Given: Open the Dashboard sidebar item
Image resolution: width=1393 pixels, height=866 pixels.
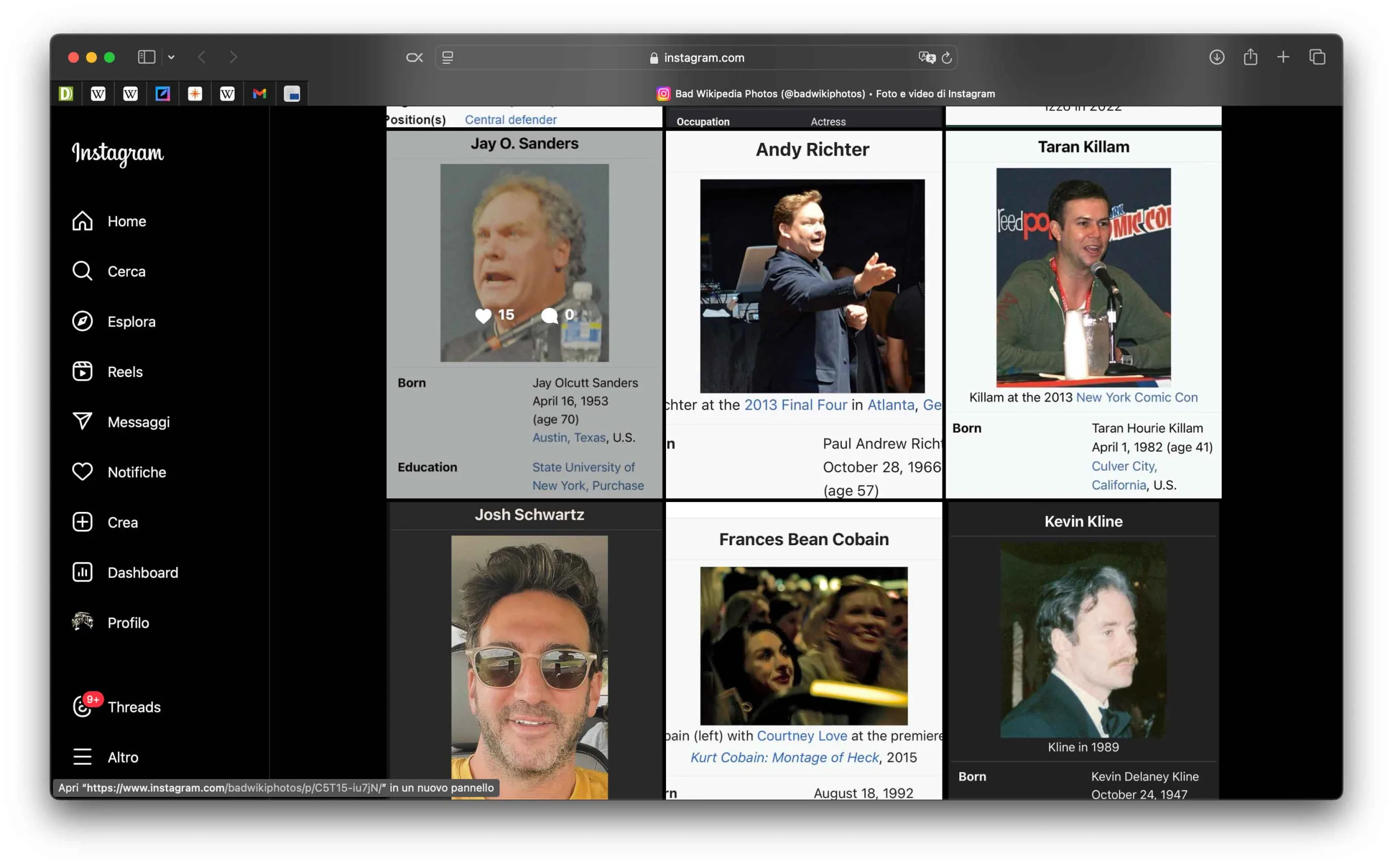Looking at the screenshot, I should point(126,573).
